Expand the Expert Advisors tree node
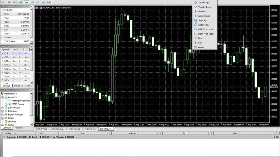This screenshot has width=280, height=157. pyautogui.click(x=2, y=115)
